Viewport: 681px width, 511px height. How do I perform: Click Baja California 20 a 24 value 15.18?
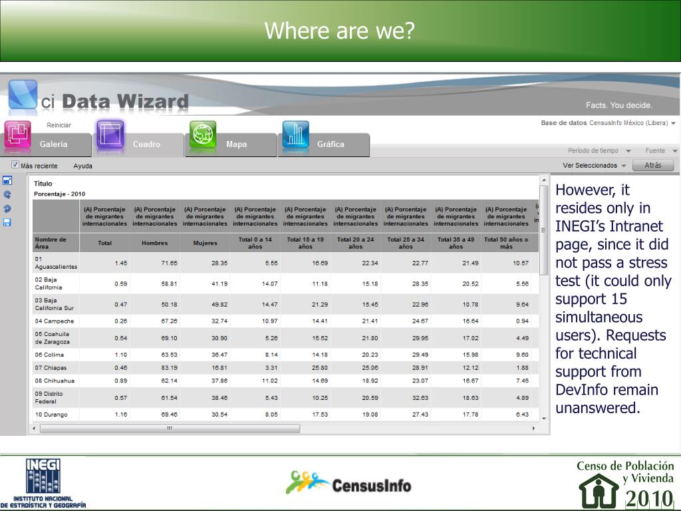pyautogui.click(x=370, y=283)
